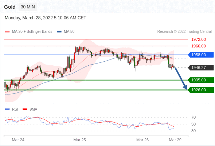Click the MA 50 legend label
This screenshot has width=215, height=146.
pos(69,32)
